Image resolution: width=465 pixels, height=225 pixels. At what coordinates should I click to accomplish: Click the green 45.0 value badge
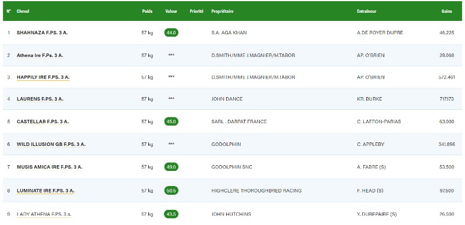point(171,122)
